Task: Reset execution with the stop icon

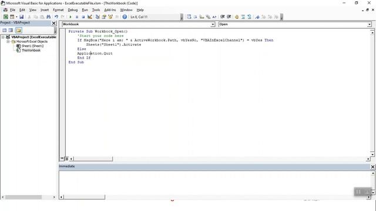Action: pyautogui.click(x=83, y=17)
